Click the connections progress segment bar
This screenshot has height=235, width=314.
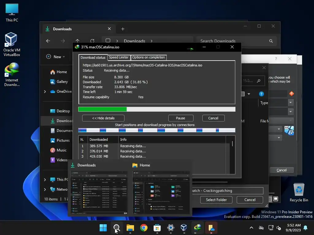coord(157,130)
